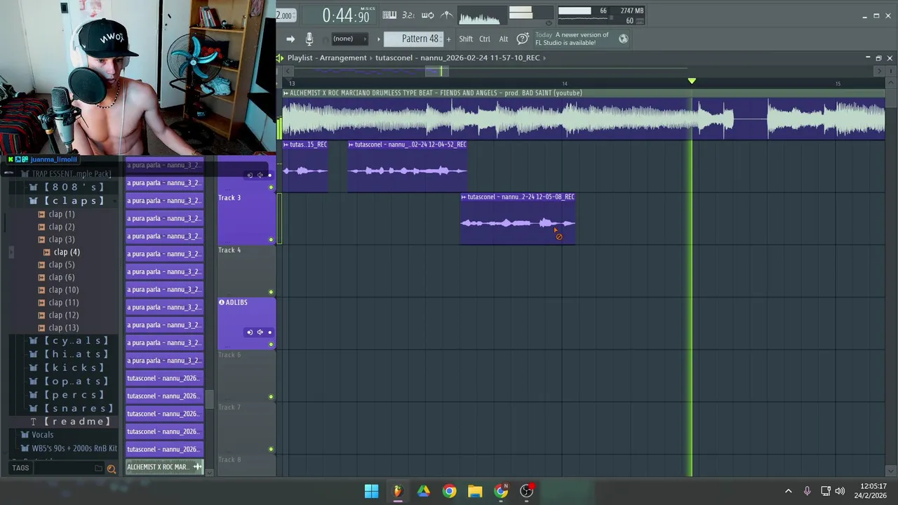Toggle mute LED on Track 6
Screen dimensions: 898x505
[x=271, y=397]
